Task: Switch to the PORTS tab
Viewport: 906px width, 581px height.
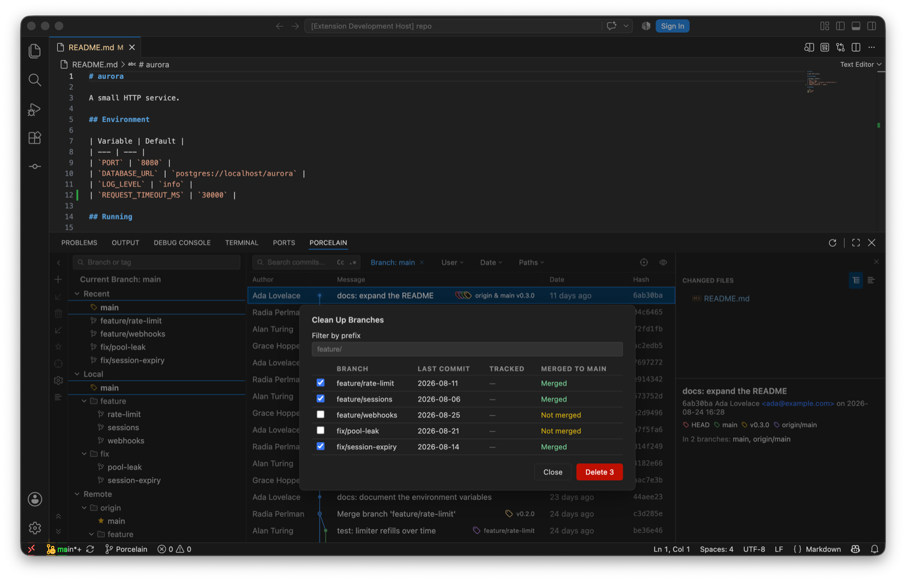Action: point(284,243)
